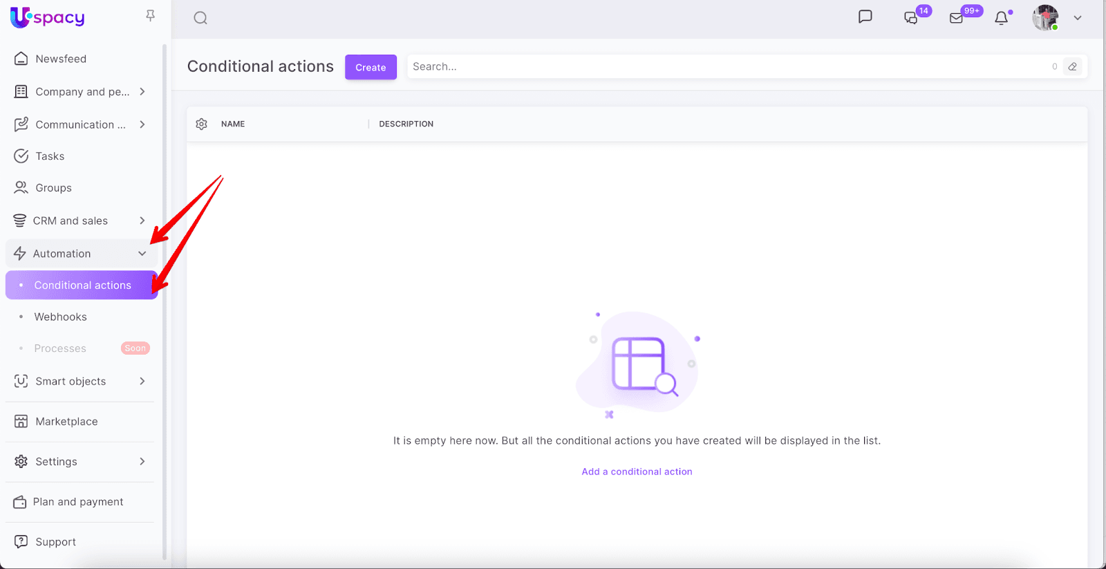This screenshot has width=1106, height=569.
Task: Select Webhooks in the sidebar
Action: tap(61, 317)
